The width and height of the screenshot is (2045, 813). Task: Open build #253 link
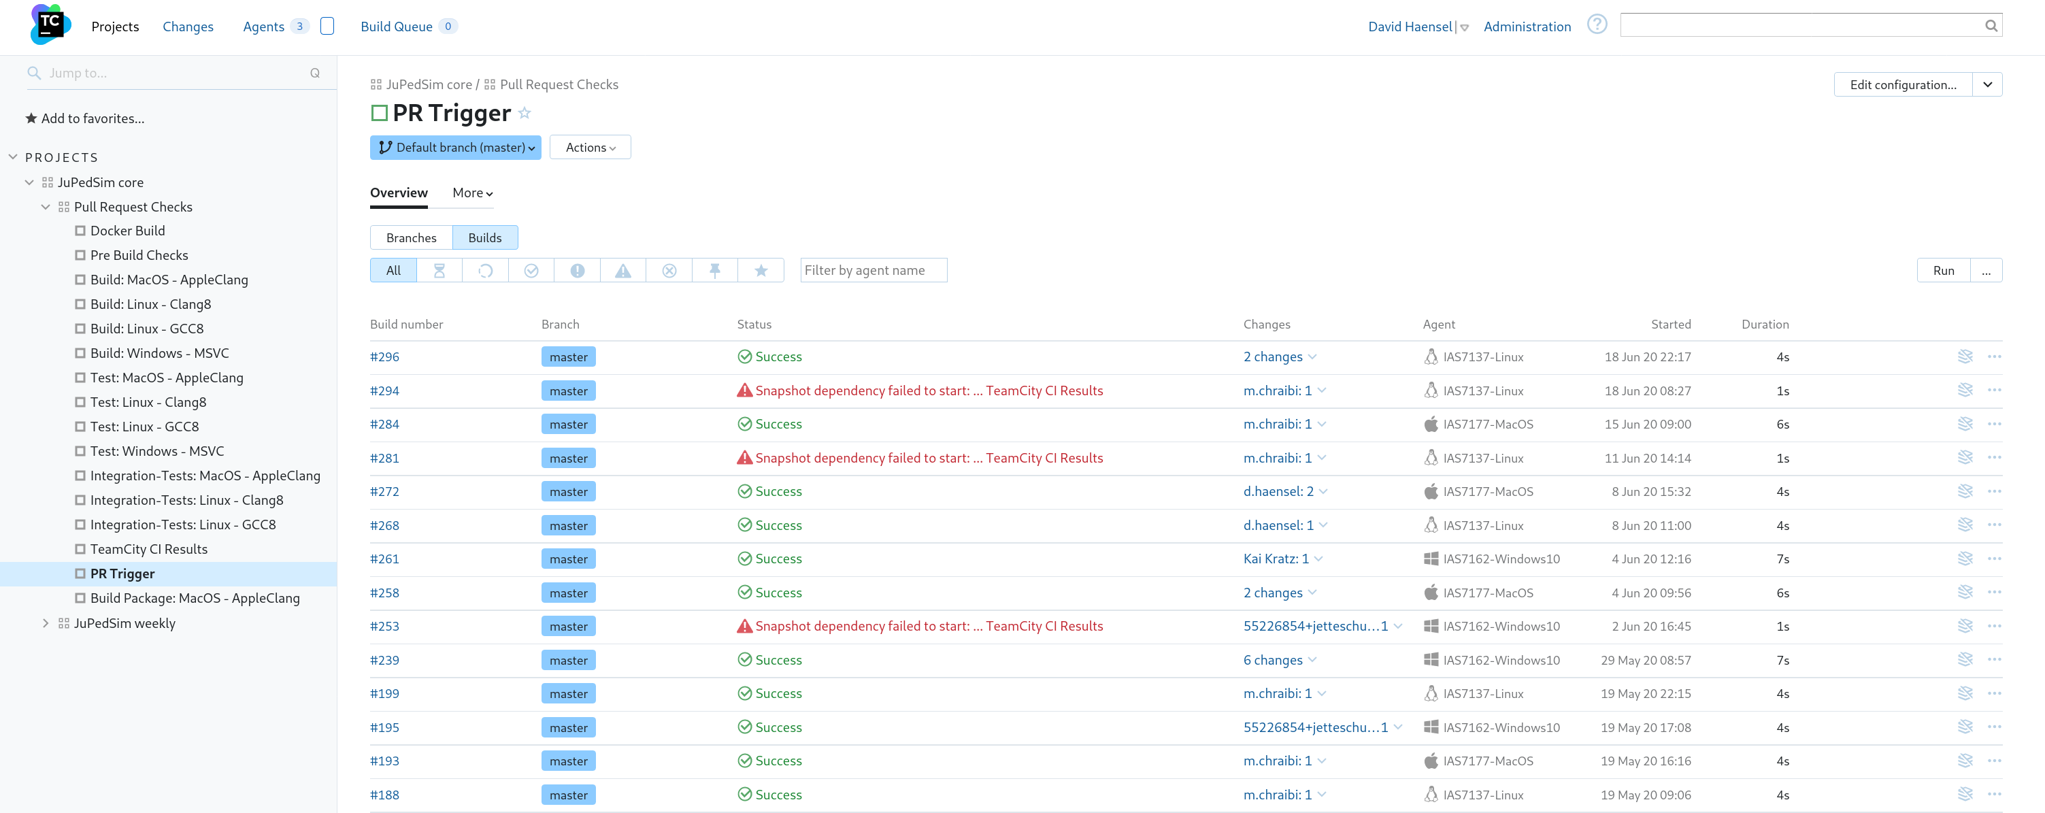pos(384,627)
